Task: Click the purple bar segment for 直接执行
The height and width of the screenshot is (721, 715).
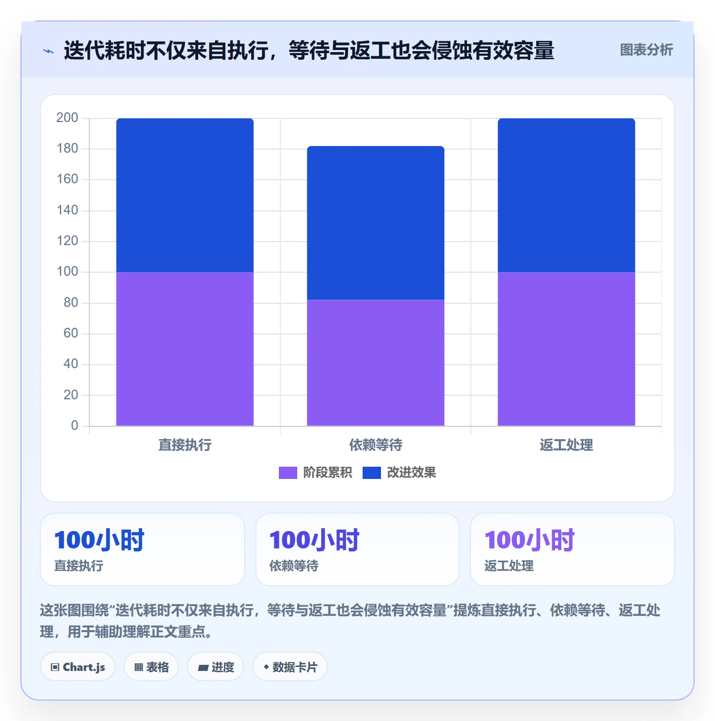Action: [185, 349]
